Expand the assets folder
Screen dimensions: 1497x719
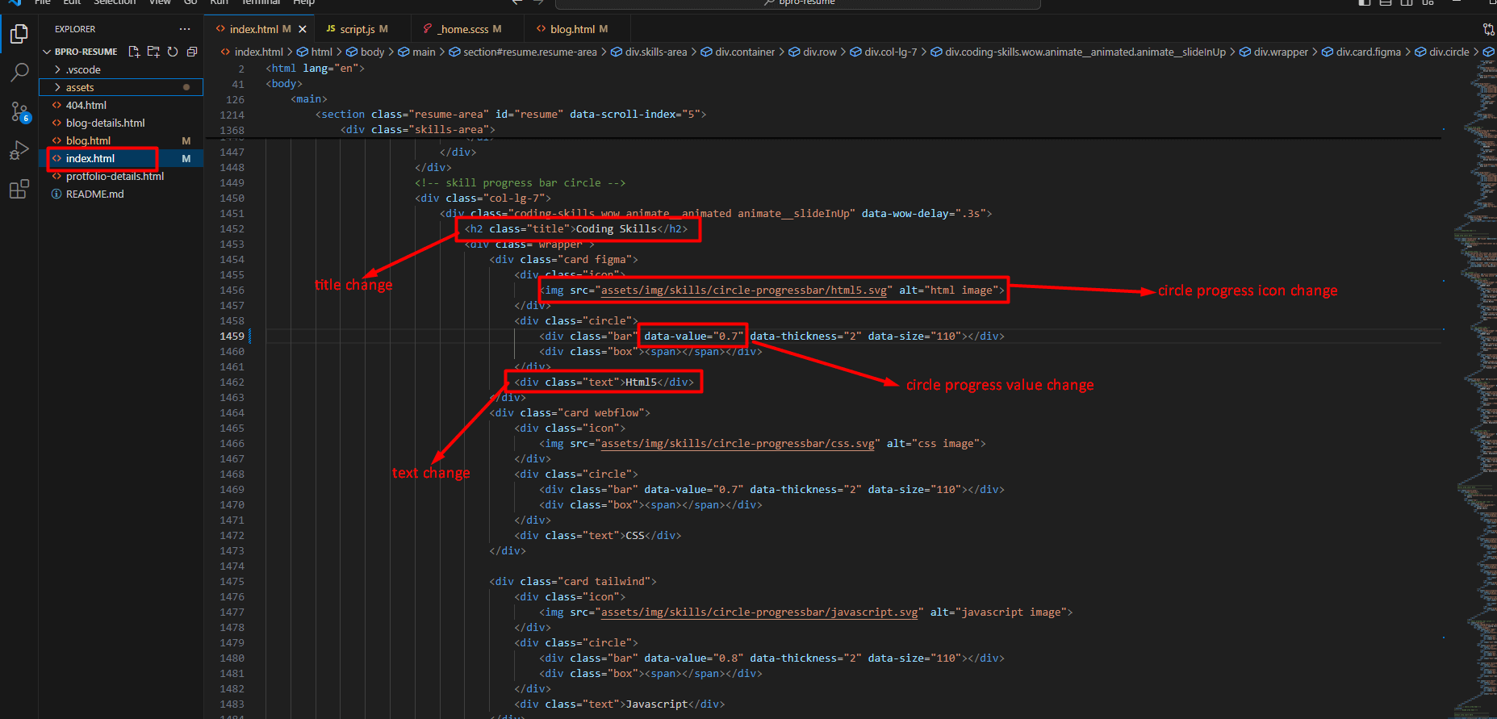tap(121, 87)
